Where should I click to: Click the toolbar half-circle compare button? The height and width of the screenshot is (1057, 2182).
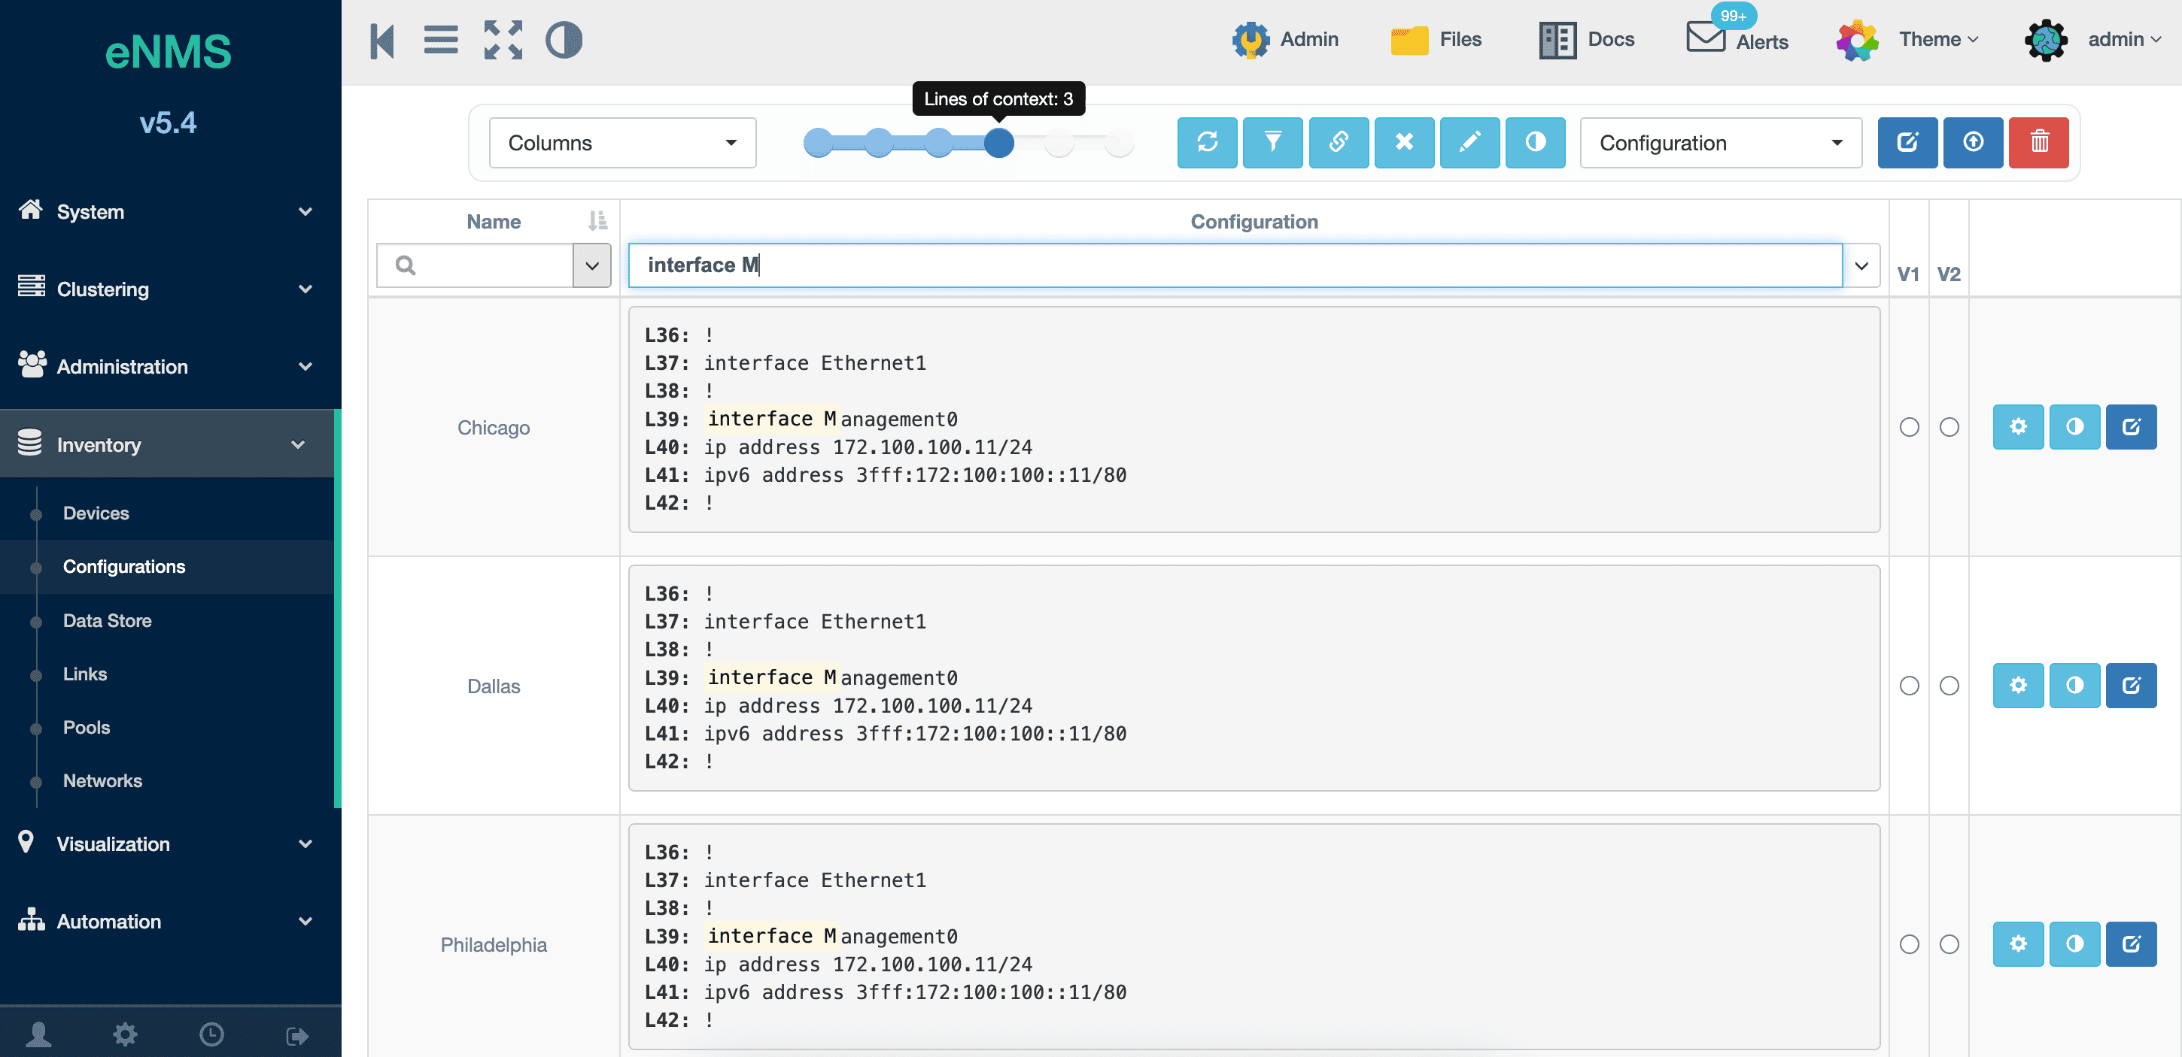click(x=1536, y=142)
